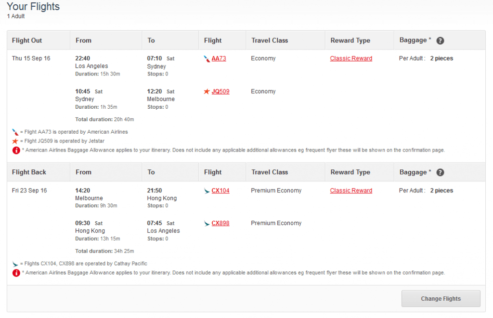Open flight JQ509 details
The width and height of the screenshot is (493, 318).
pos(217,91)
